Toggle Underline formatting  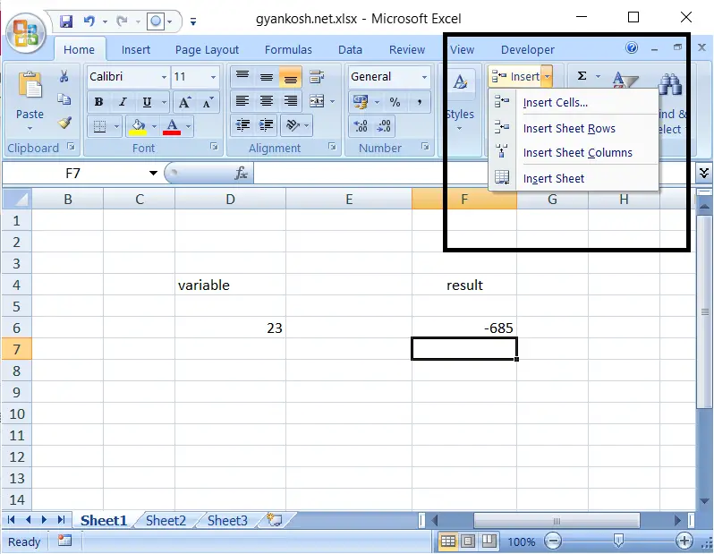pyautogui.click(x=147, y=102)
